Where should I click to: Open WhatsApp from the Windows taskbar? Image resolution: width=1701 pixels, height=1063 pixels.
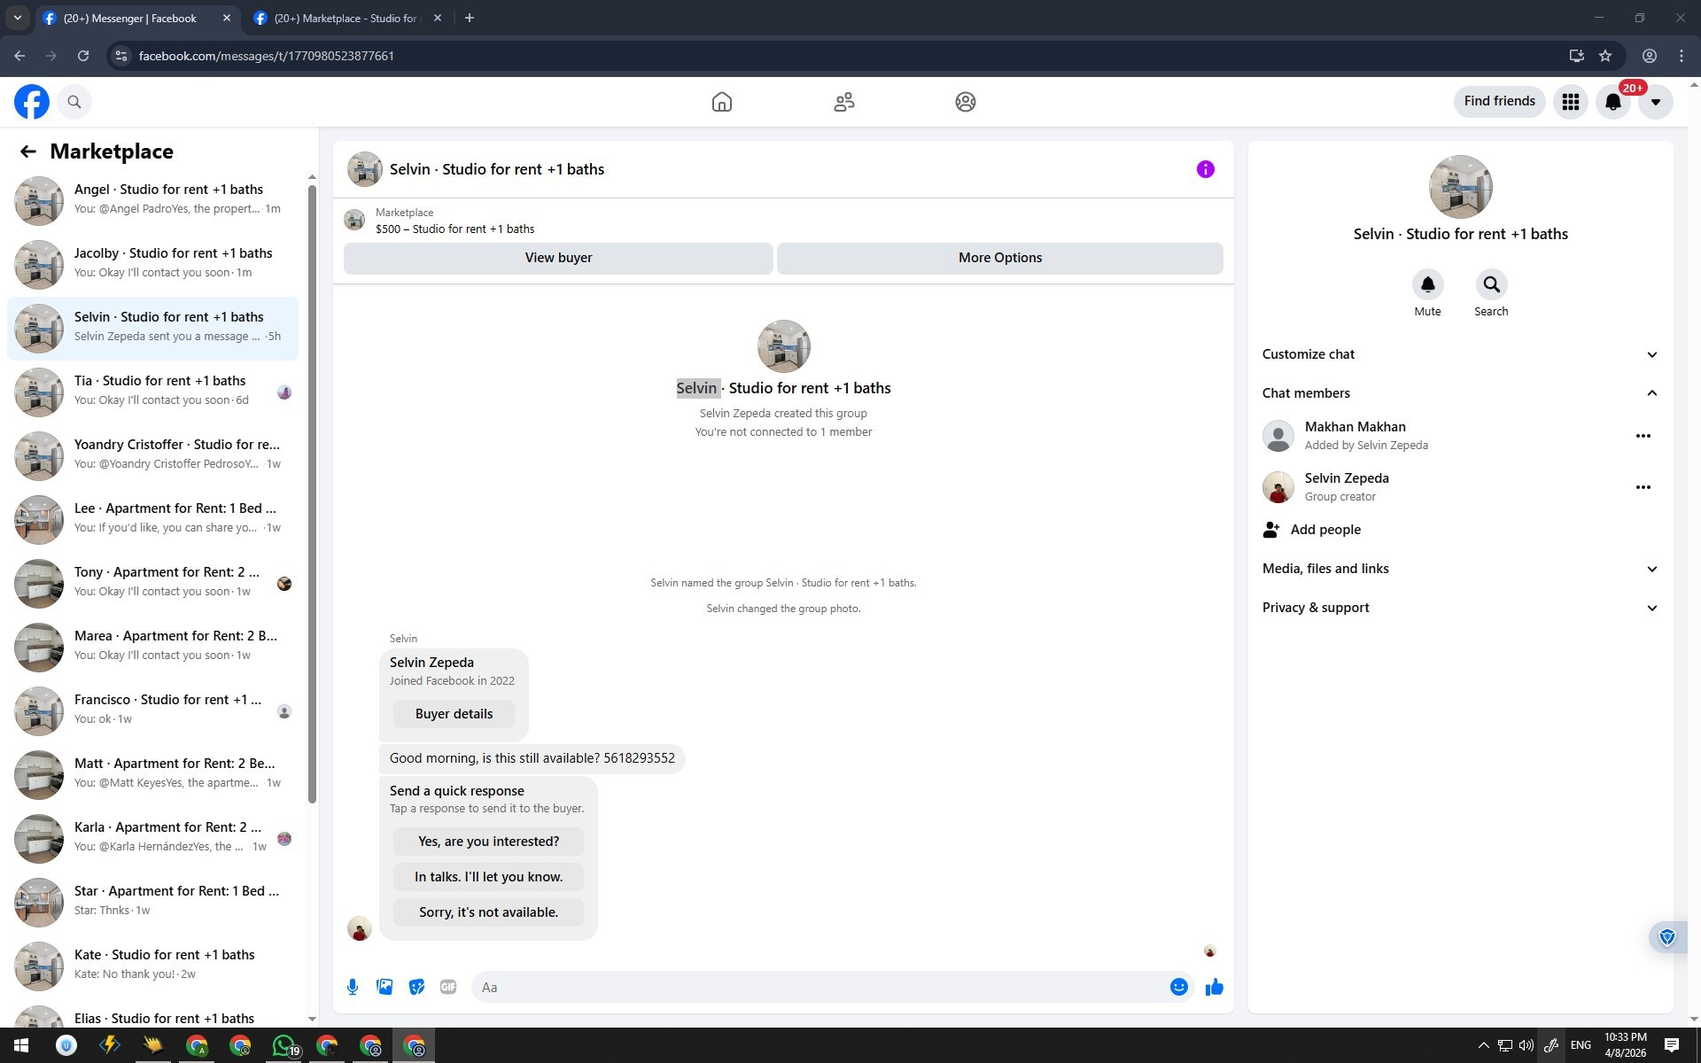[283, 1045]
